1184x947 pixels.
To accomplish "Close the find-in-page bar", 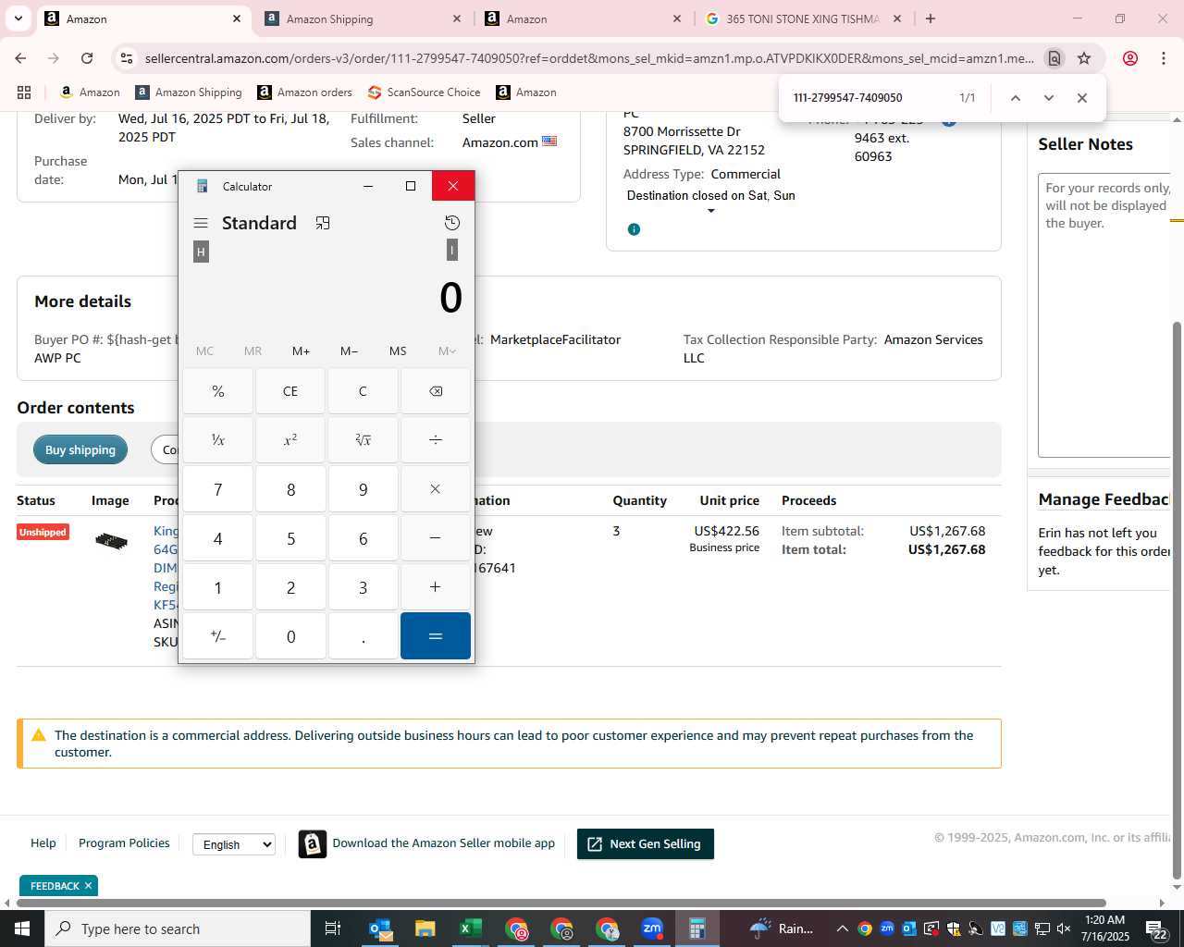I will (x=1081, y=98).
